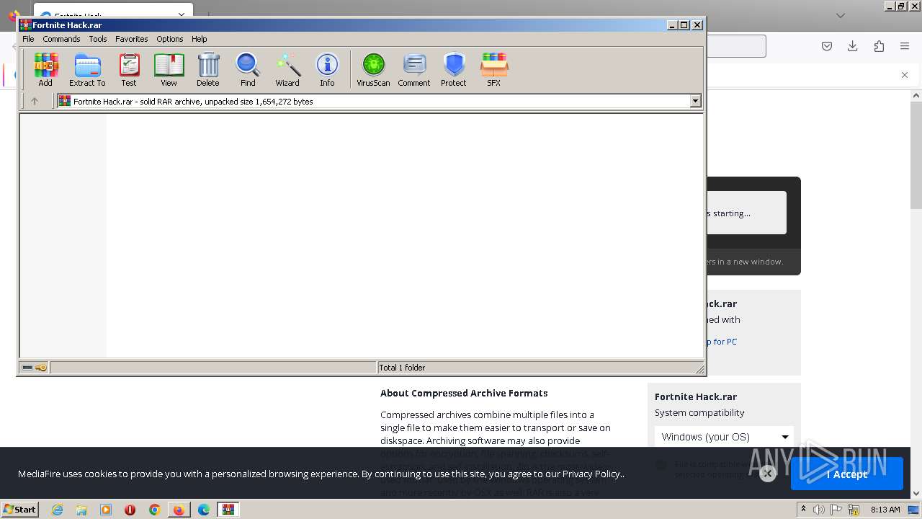Click the Protect shield icon
Screen dimensions: 922x519
tap(454, 70)
